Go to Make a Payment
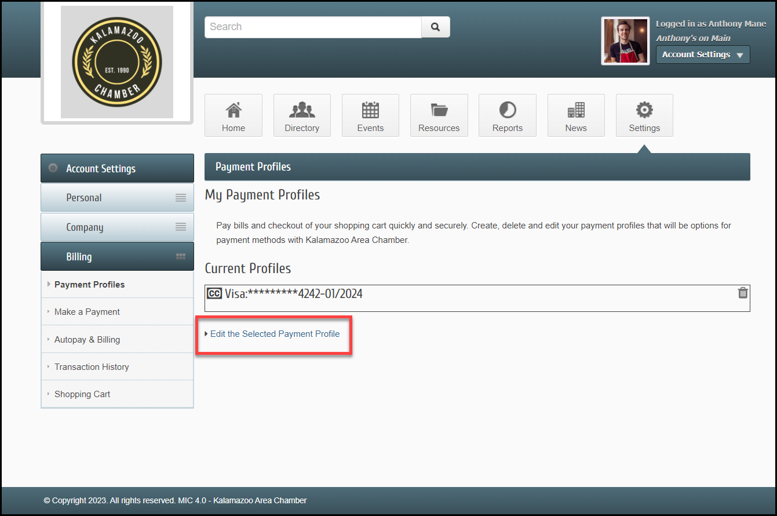This screenshot has width=777, height=516. pos(87,312)
